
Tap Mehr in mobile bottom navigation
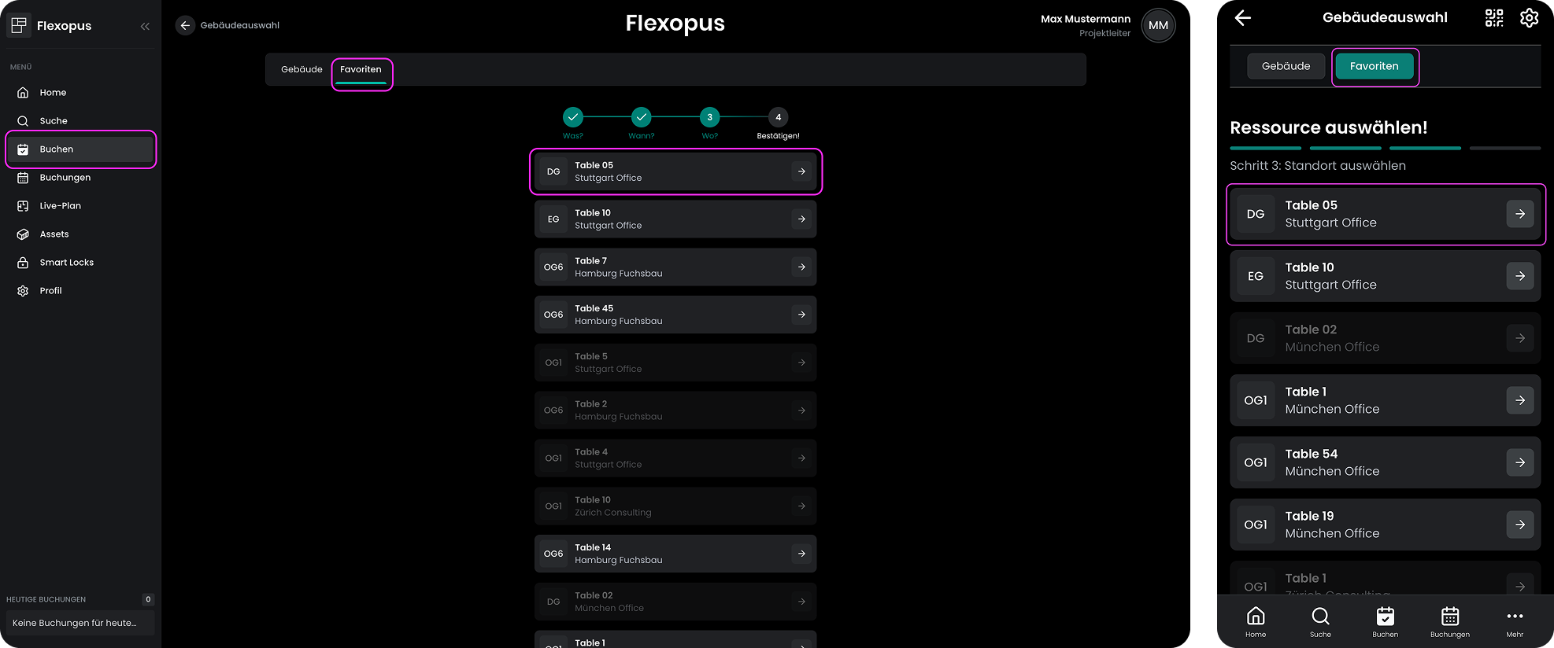click(x=1515, y=622)
